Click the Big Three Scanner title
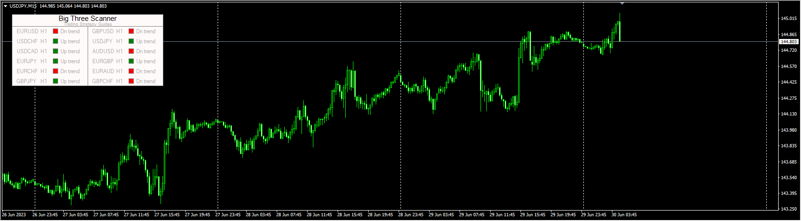This screenshot has height=221, width=801. tap(88, 19)
